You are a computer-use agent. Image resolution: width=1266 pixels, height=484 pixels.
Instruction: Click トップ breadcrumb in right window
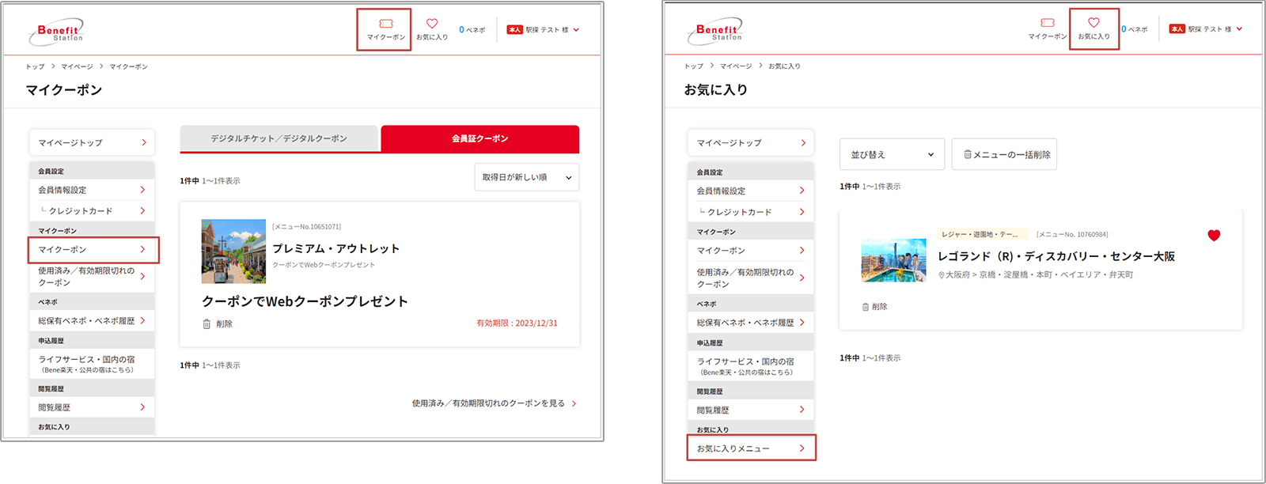(694, 66)
